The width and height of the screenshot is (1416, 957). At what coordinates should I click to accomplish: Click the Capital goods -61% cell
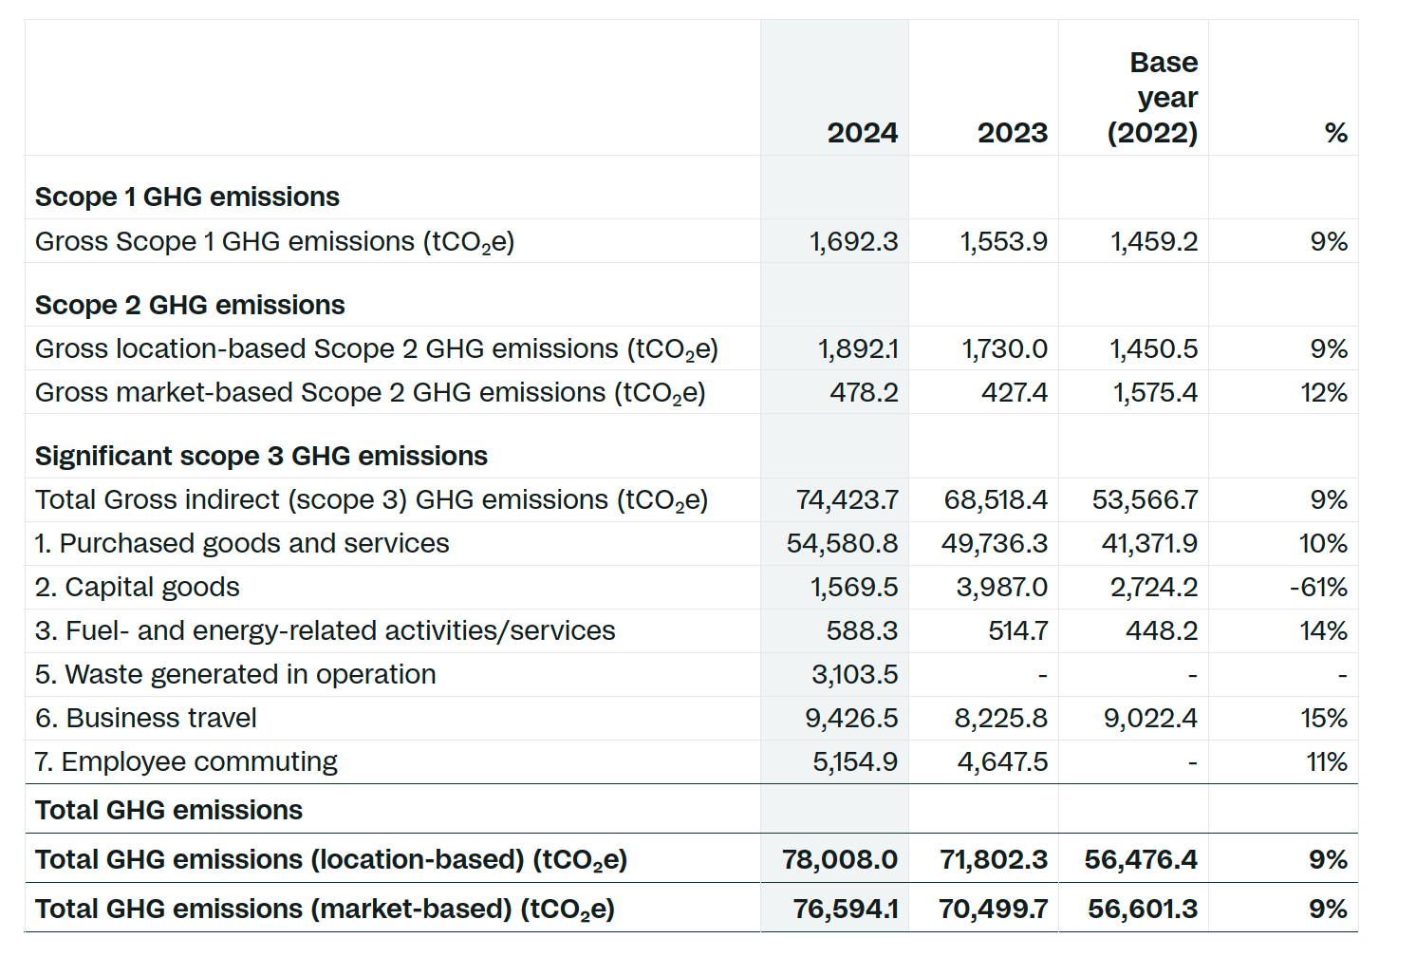[x=1318, y=587]
